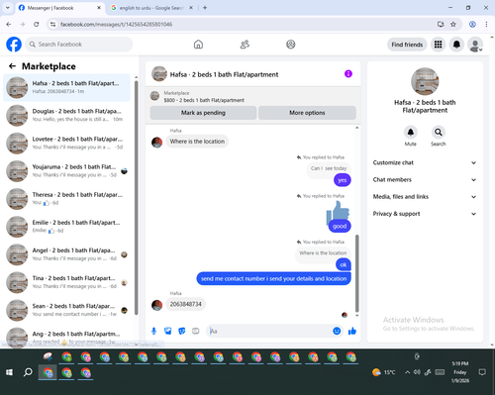
Task: Expand the Customize chat section
Action: pyautogui.click(x=425, y=162)
